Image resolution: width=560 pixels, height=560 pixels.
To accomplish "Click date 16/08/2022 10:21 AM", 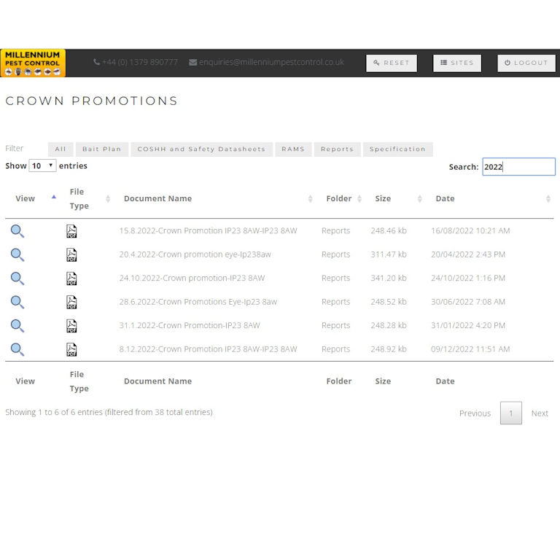I will tap(470, 230).
